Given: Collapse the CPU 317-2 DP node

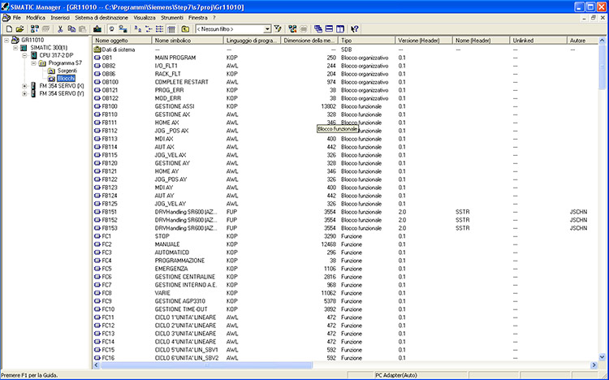Looking at the screenshot, I should click(24, 55).
